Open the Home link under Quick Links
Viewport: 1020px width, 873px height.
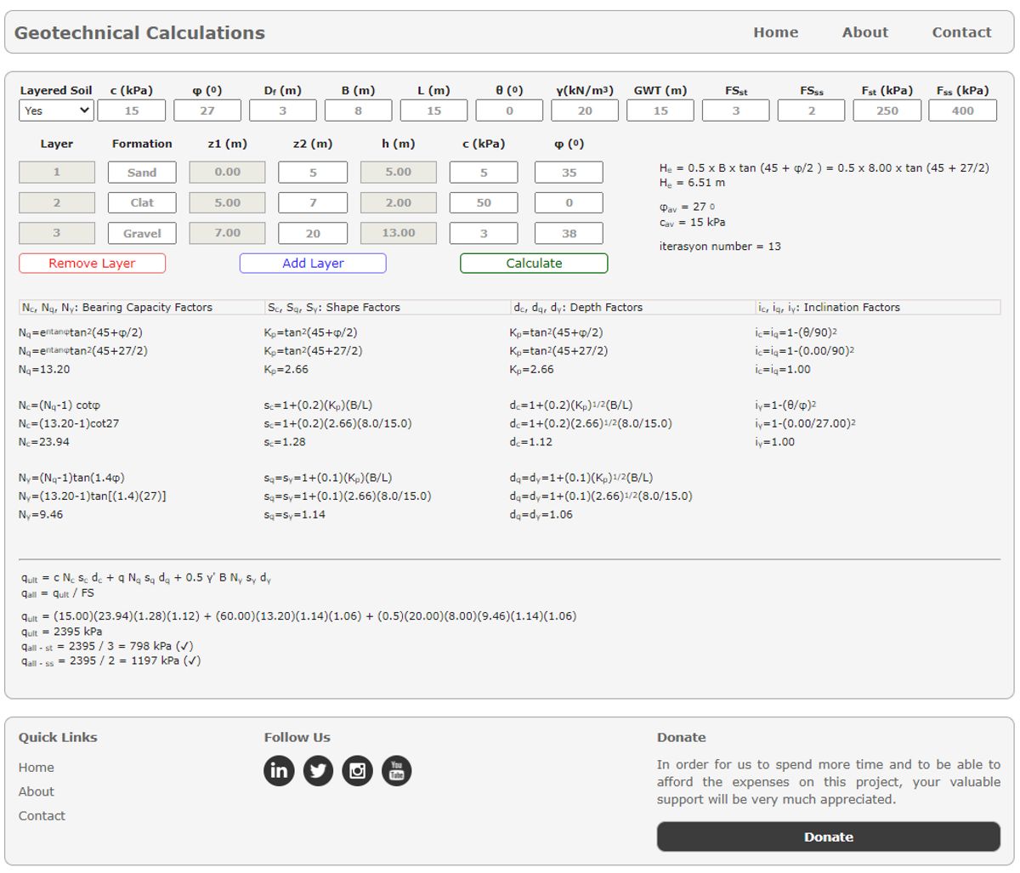click(37, 768)
